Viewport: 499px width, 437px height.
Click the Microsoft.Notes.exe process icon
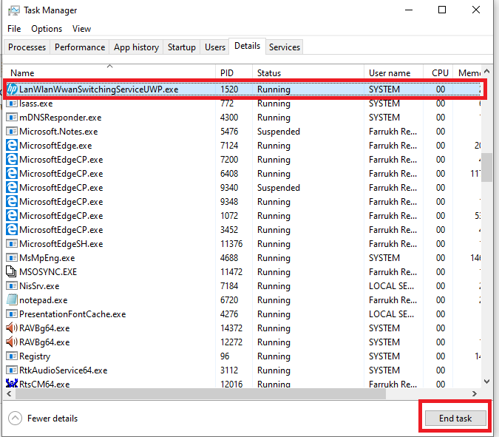pyautogui.click(x=12, y=132)
